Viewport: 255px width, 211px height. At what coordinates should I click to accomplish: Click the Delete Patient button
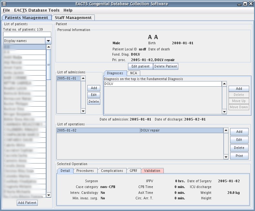(x=165, y=66)
